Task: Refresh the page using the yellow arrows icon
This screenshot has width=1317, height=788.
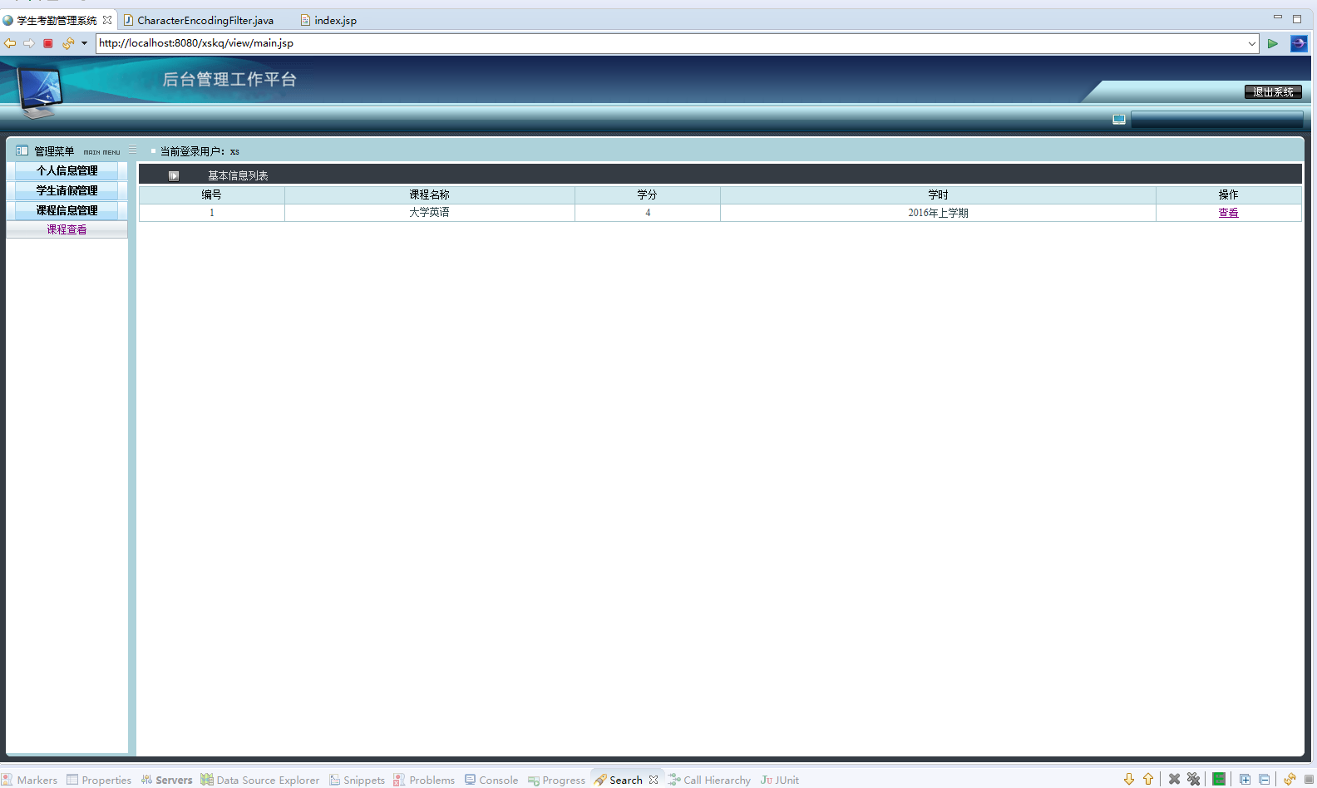Action: point(67,43)
